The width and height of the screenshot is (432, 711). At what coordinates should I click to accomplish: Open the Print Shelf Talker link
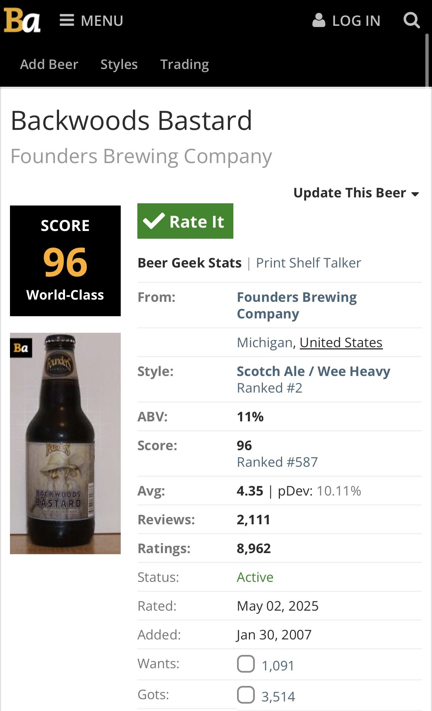(308, 263)
